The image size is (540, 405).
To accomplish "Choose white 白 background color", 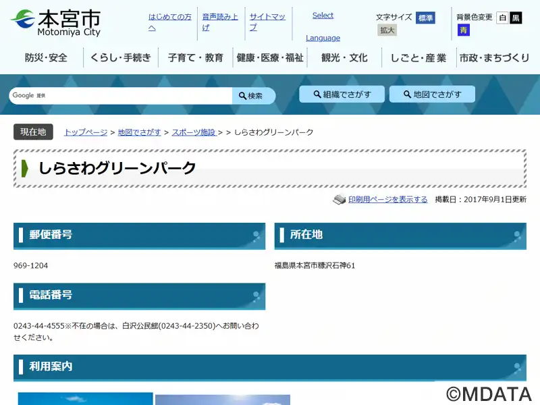I will click(502, 18).
